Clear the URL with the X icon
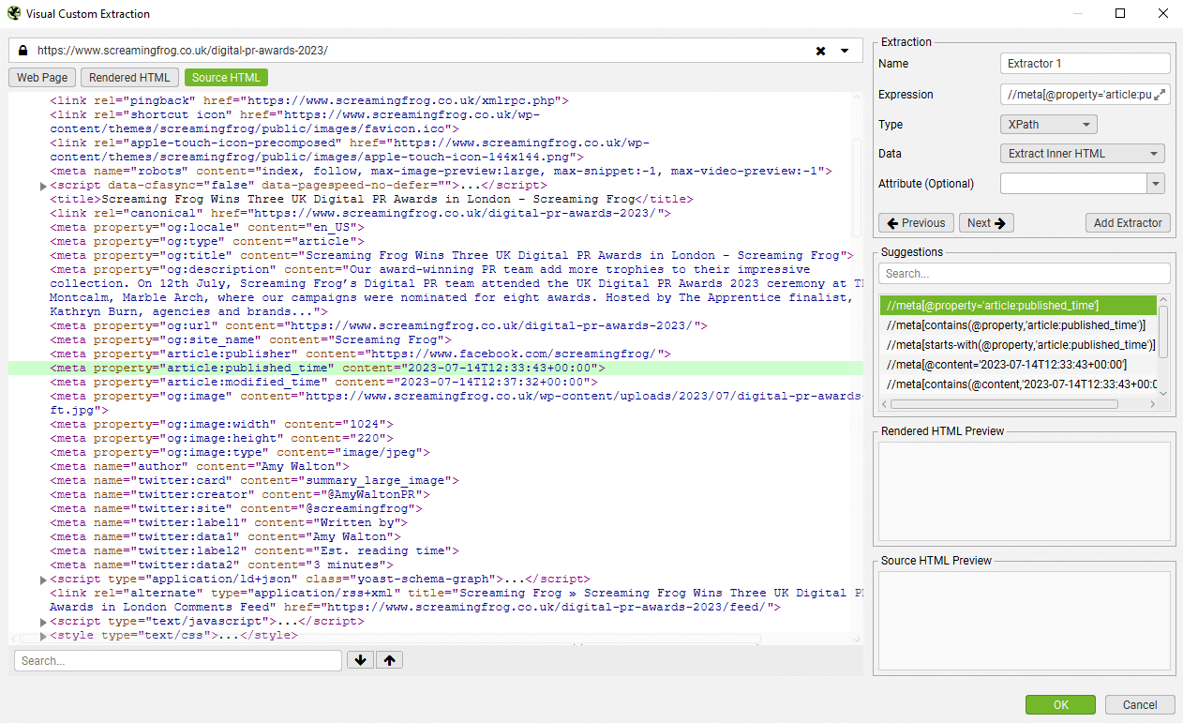 click(x=821, y=51)
